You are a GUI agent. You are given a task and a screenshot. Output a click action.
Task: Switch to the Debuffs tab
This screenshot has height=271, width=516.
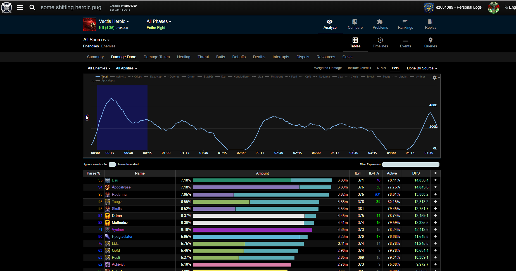(x=239, y=57)
